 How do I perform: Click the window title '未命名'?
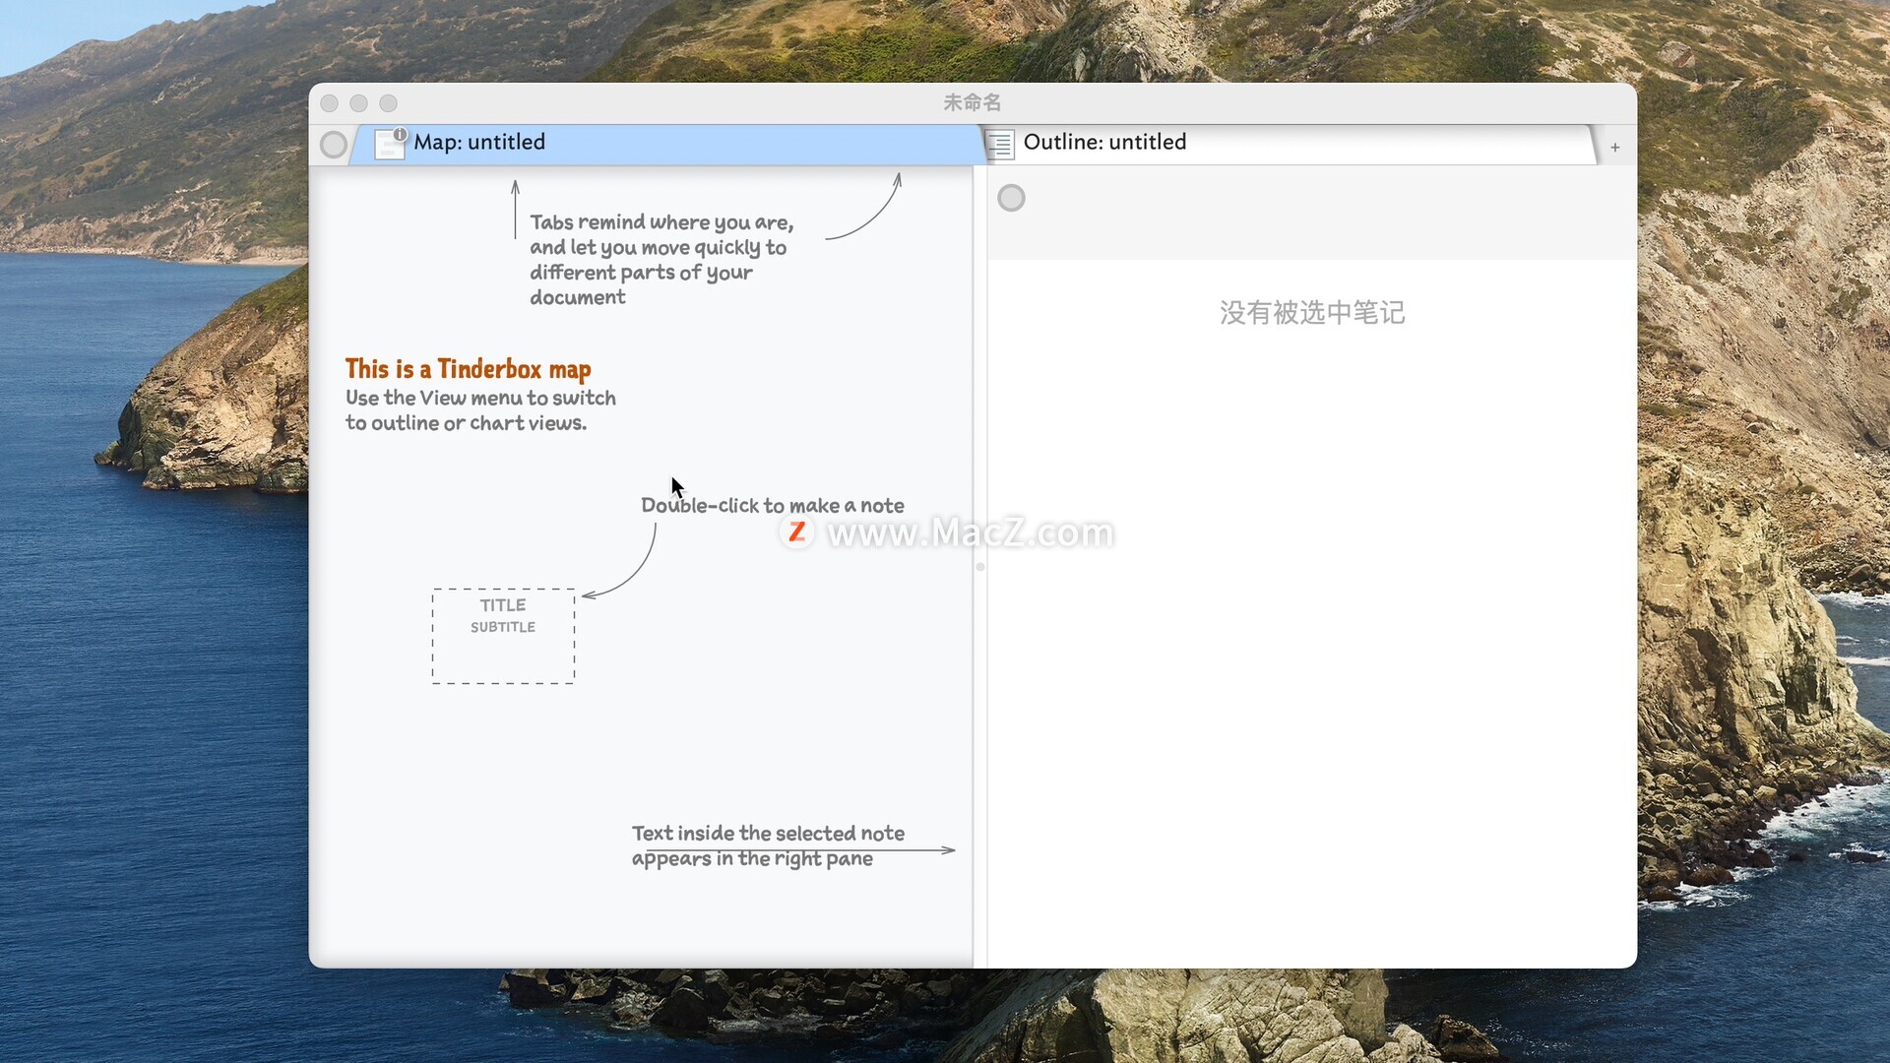972,102
